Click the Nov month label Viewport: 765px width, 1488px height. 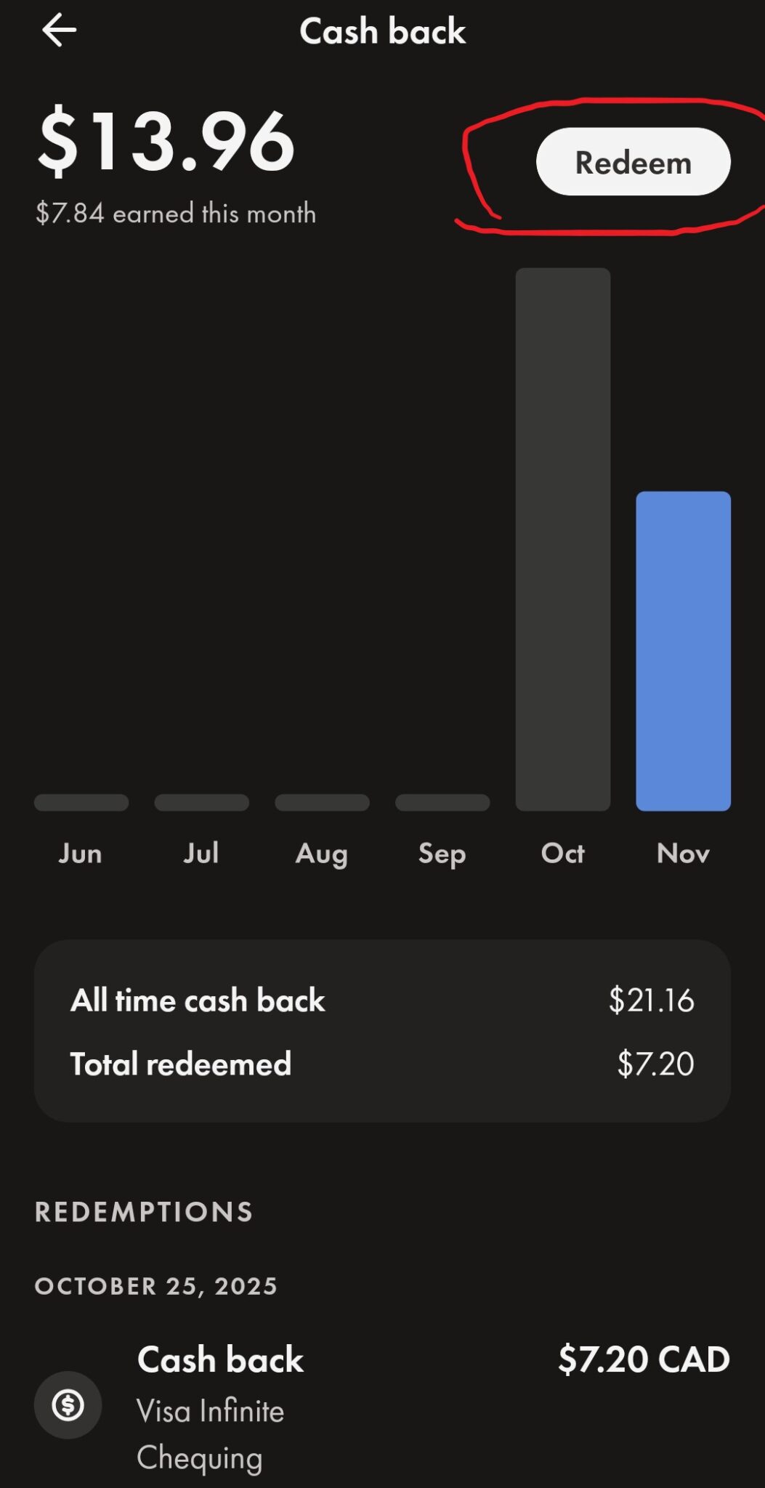683,853
